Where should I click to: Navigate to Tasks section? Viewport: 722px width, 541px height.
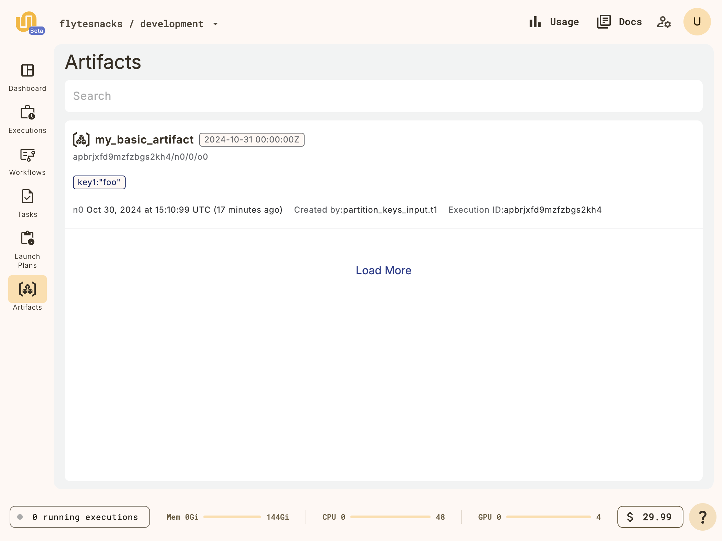coord(27,203)
